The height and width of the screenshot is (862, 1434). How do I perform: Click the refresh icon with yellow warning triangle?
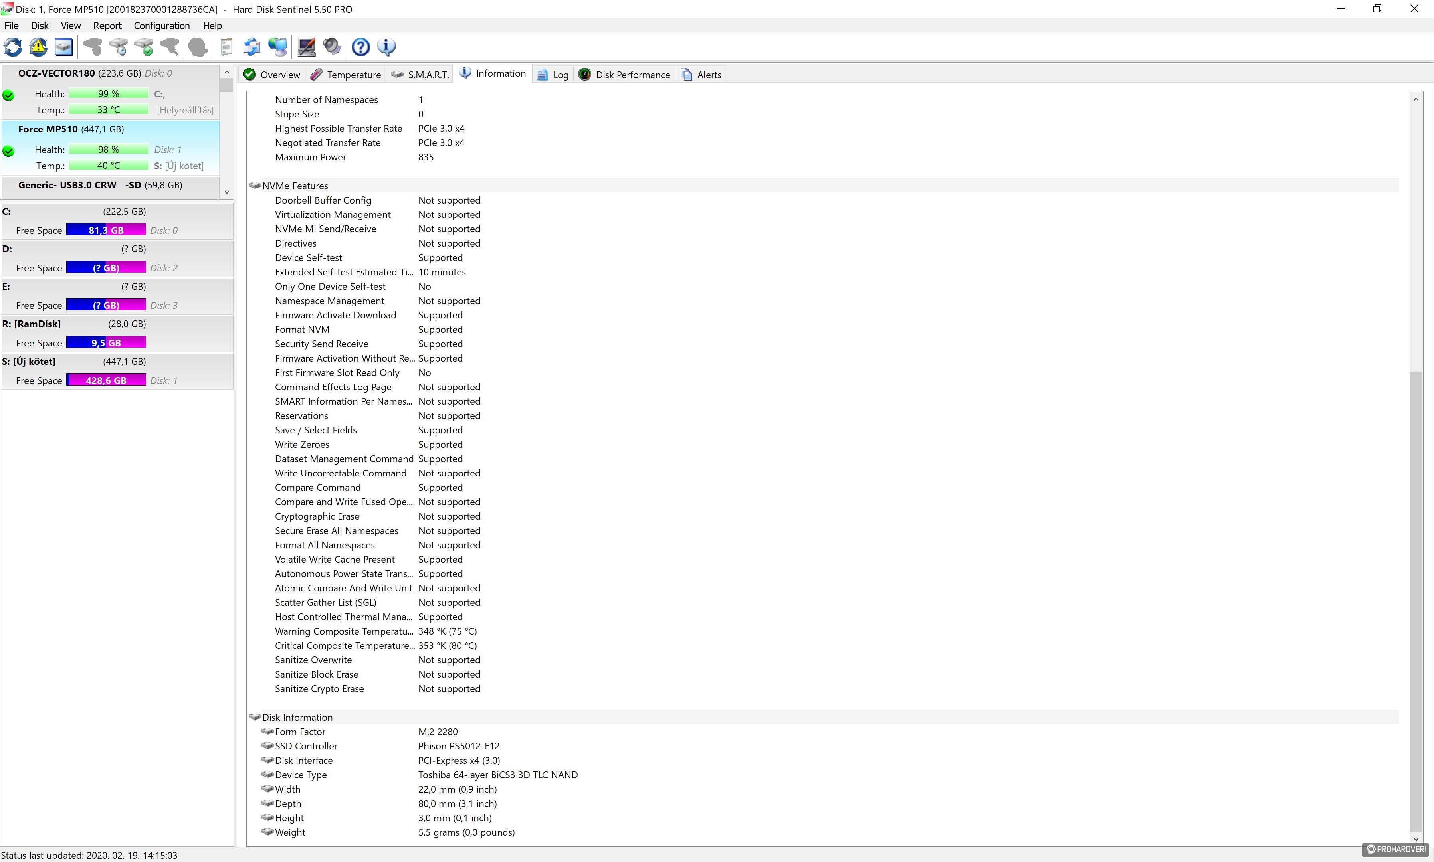pyautogui.click(x=38, y=47)
